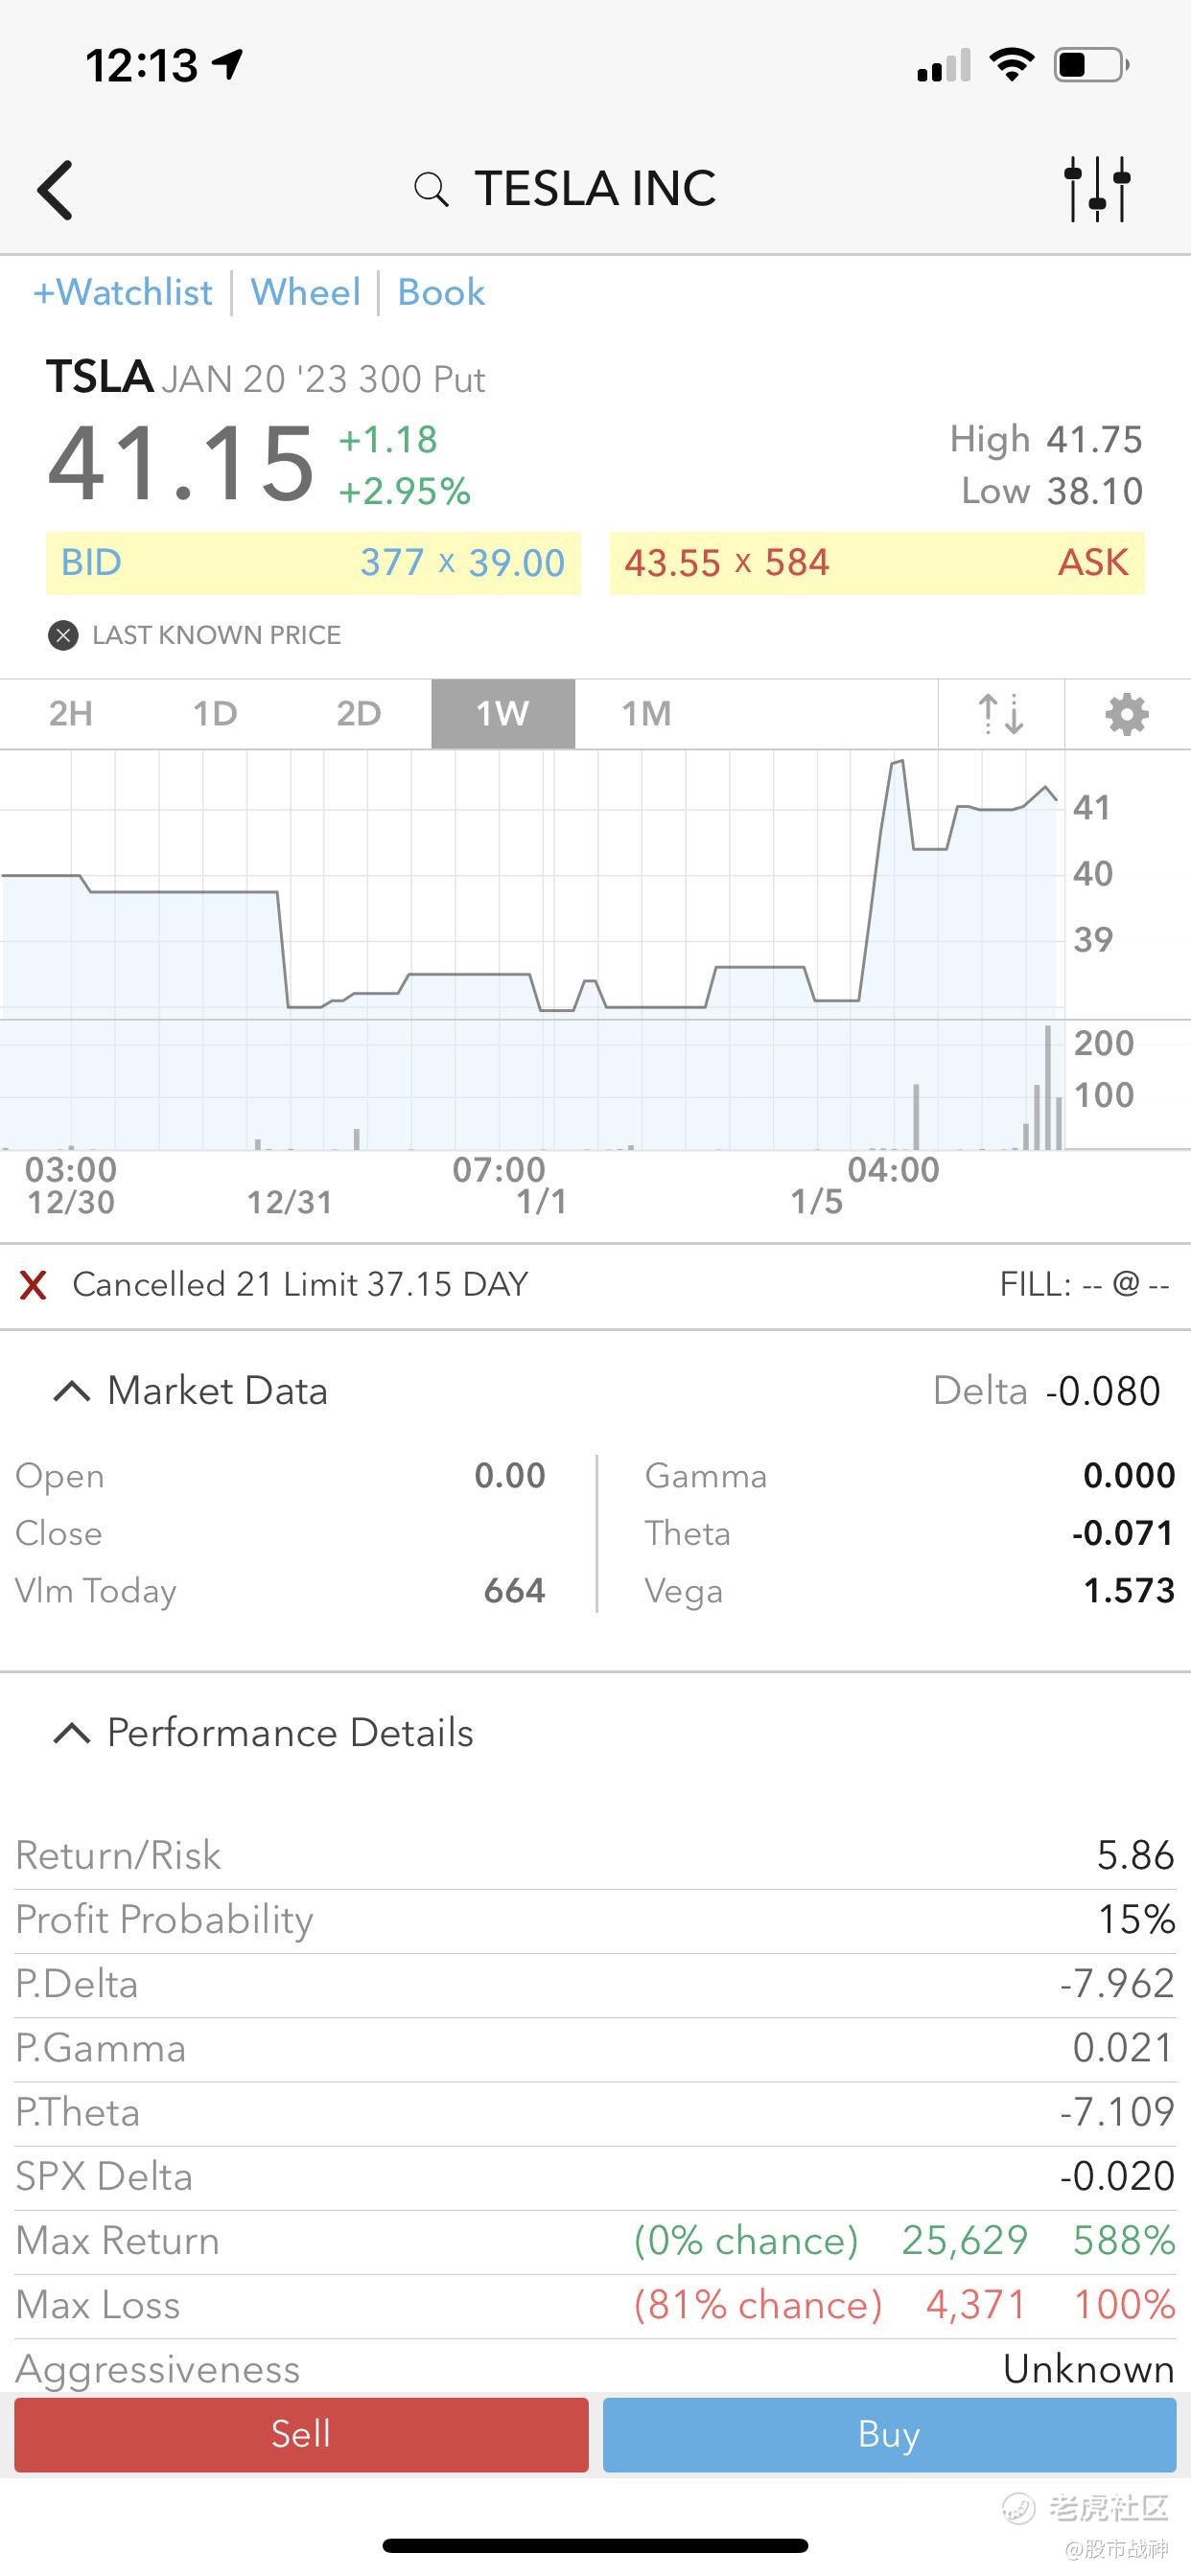Image resolution: width=1191 pixels, height=2576 pixels.
Task: Tap the Vlm Today 664 row
Action: 280,1591
